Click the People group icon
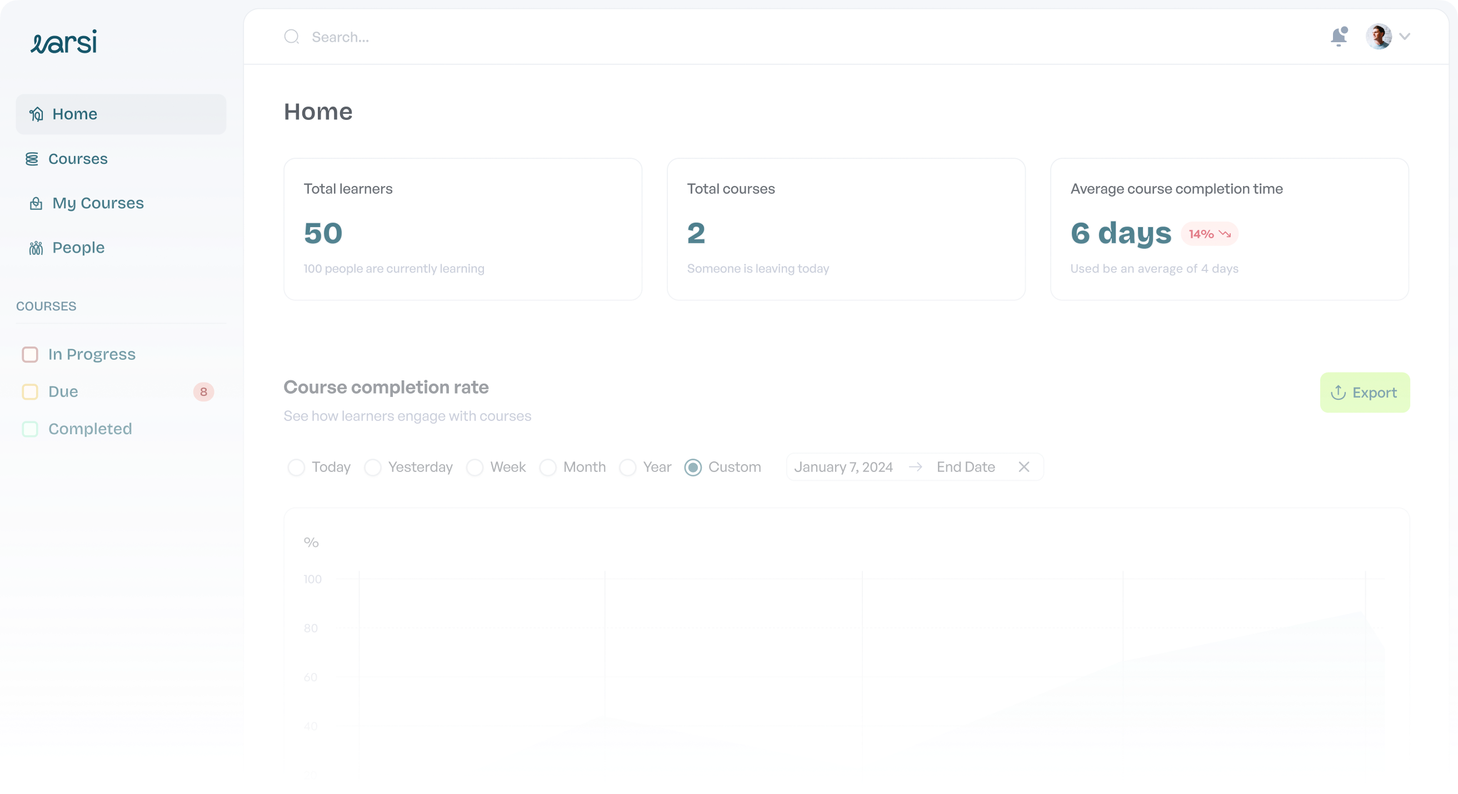This screenshot has width=1458, height=794. pos(36,248)
